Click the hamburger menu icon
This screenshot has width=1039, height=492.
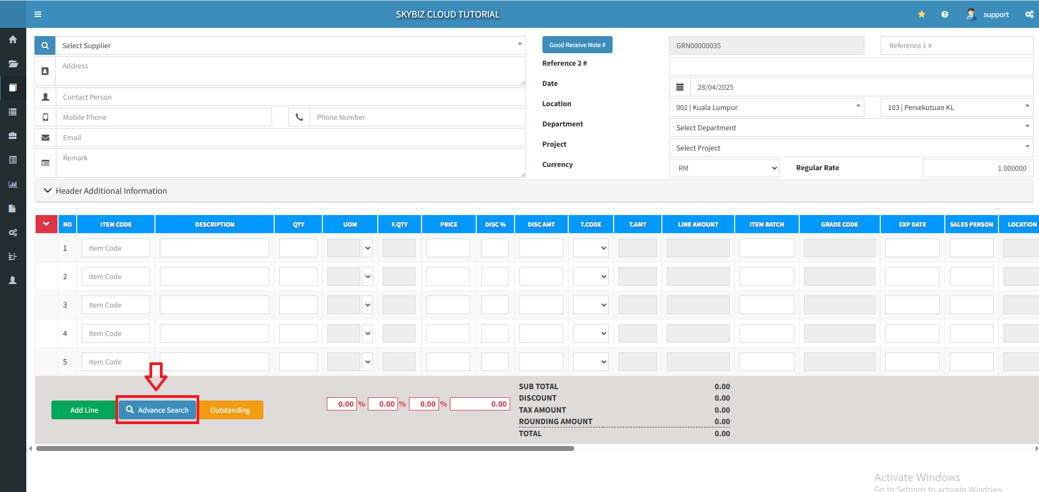click(38, 14)
